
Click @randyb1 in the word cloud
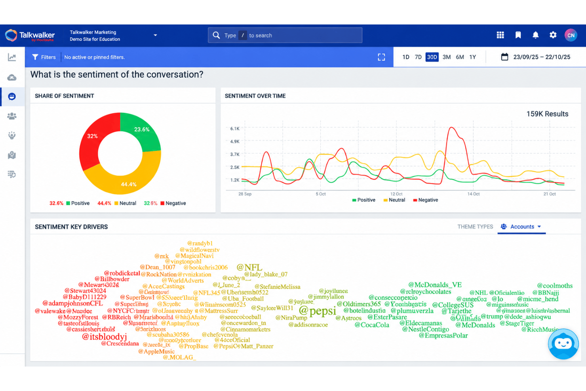click(200, 243)
